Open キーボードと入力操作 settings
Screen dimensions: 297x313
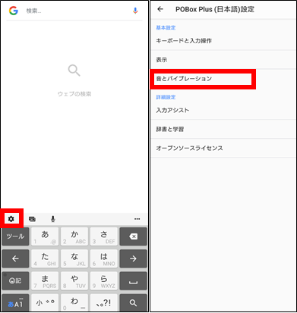coord(223,41)
